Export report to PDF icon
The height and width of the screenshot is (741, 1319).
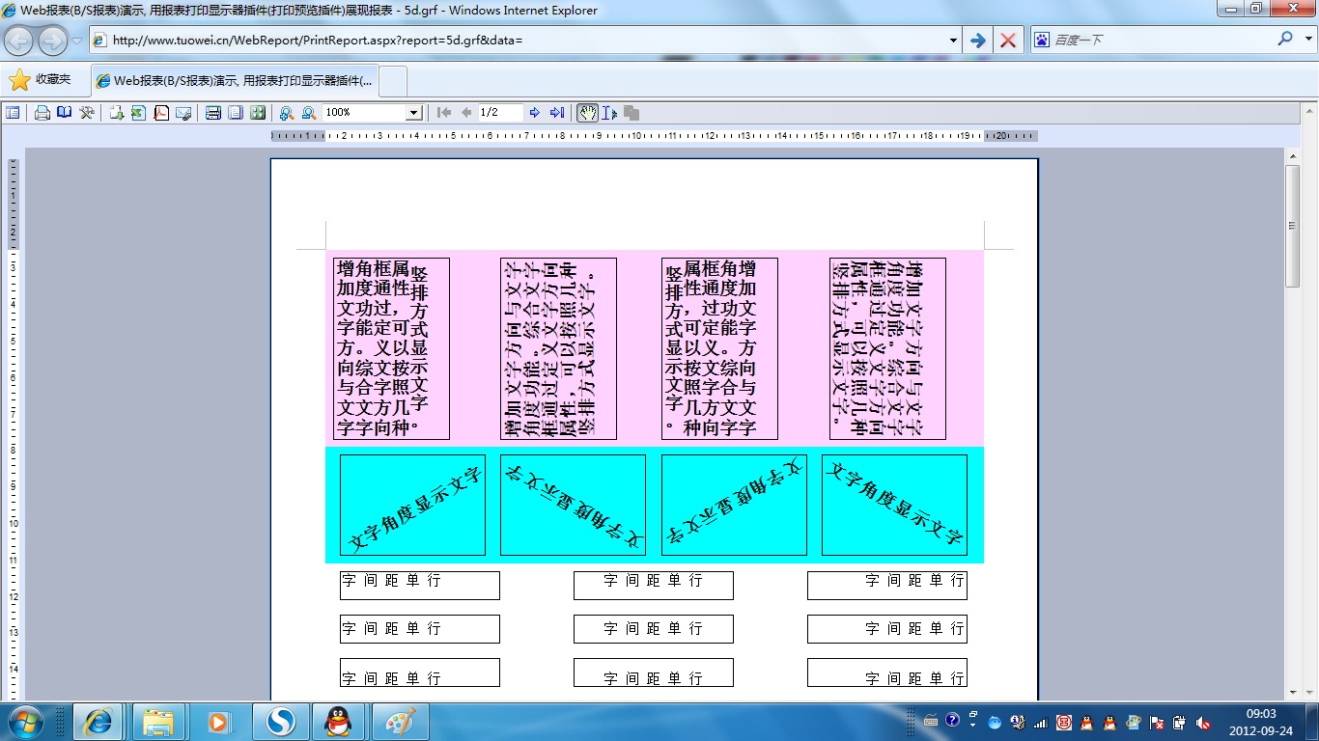161,113
